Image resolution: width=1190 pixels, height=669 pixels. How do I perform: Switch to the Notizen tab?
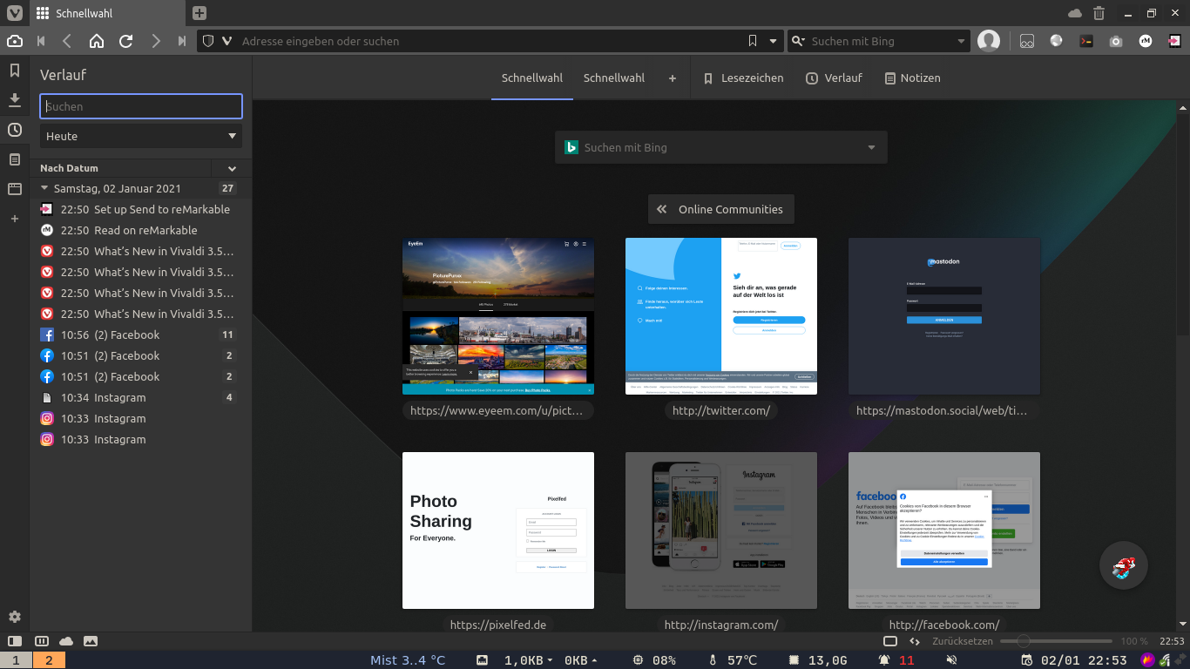(x=912, y=78)
